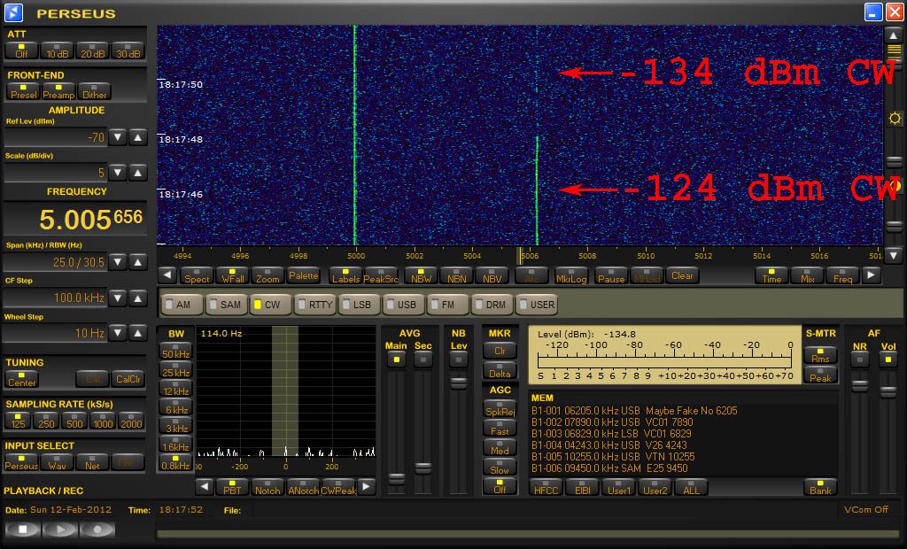Adjust the Vol volume slider
The width and height of the screenshot is (907, 549).
(888, 391)
